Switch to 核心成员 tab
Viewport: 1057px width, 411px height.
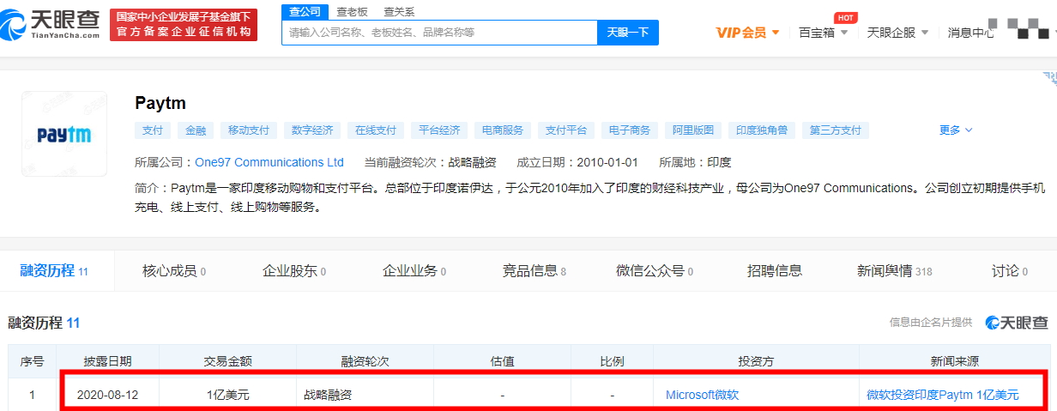click(174, 271)
